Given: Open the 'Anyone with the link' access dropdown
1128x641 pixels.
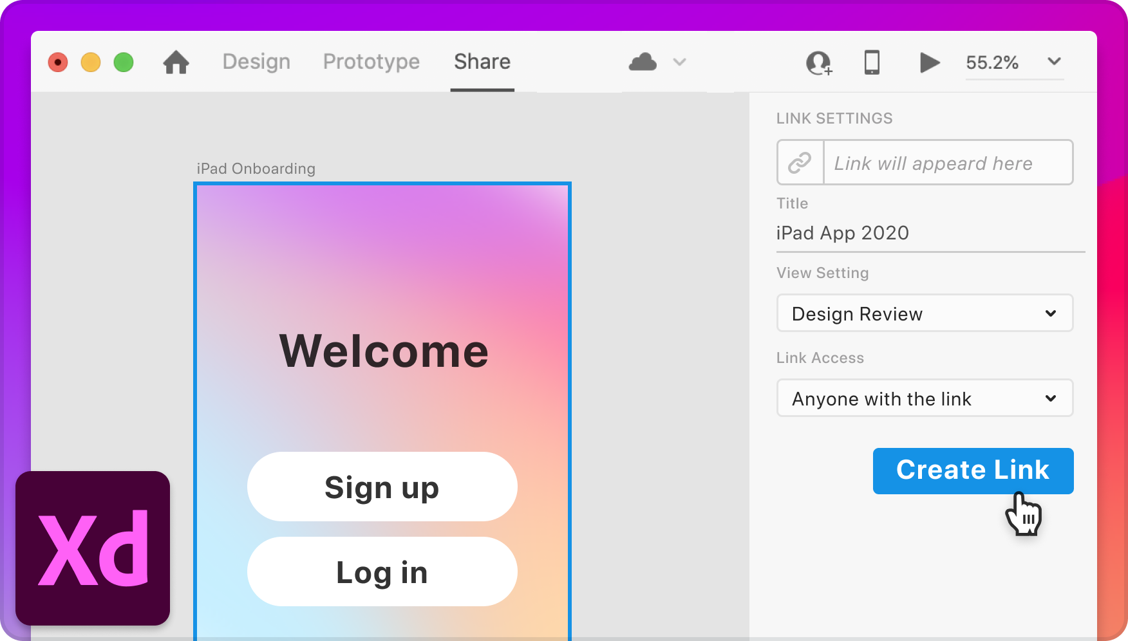Looking at the screenshot, I should pos(925,398).
